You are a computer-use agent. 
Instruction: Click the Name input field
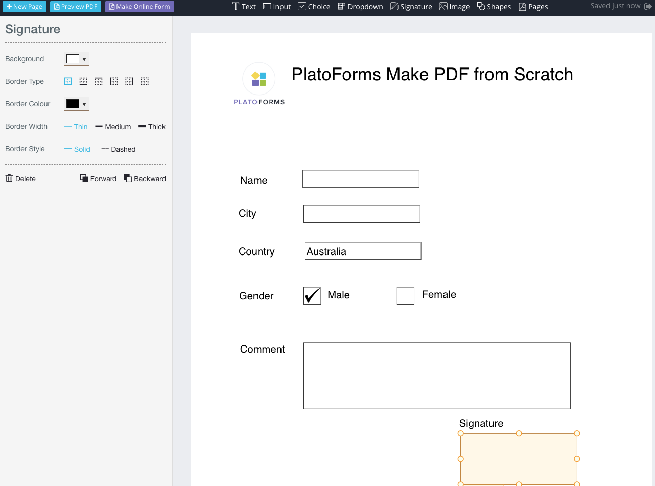tap(361, 179)
